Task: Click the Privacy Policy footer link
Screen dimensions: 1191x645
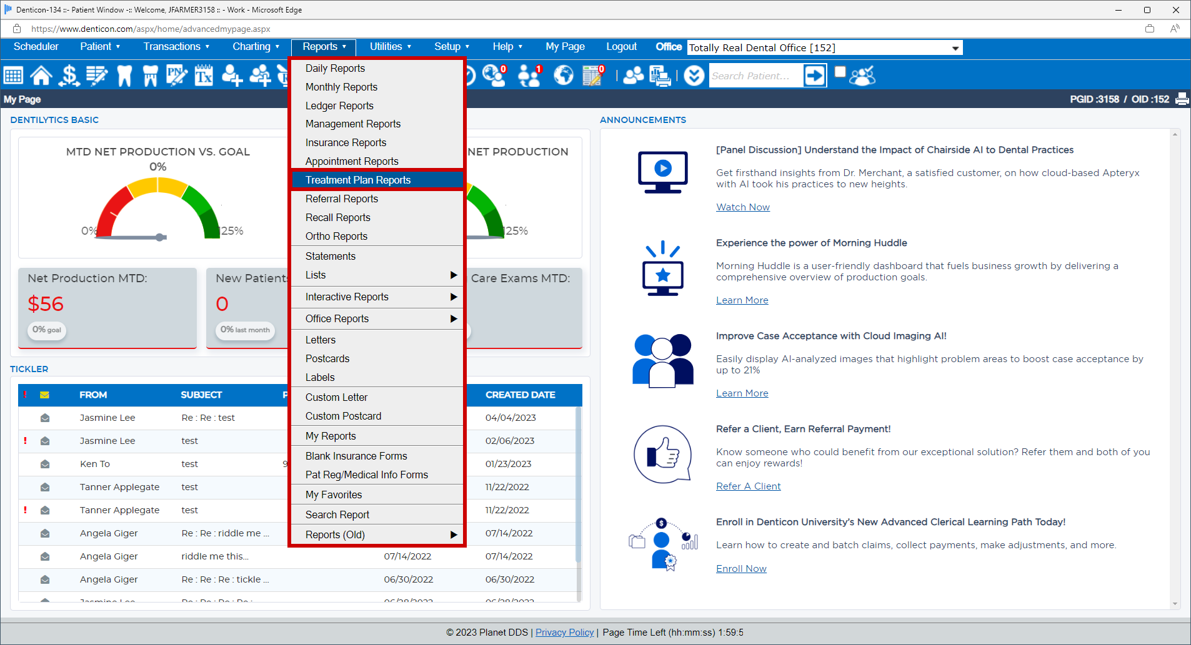Action: click(564, 633)
